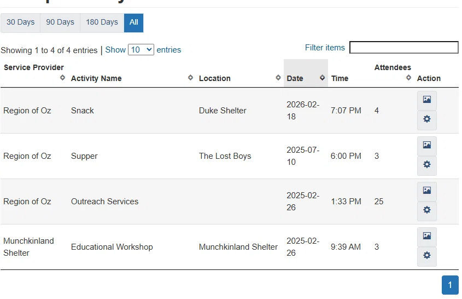
Task: Sort table by Date column
Action: 305,78
